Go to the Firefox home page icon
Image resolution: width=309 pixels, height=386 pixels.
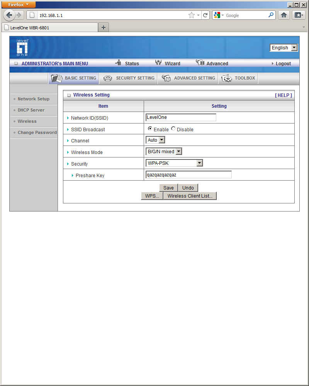point(284,15)
